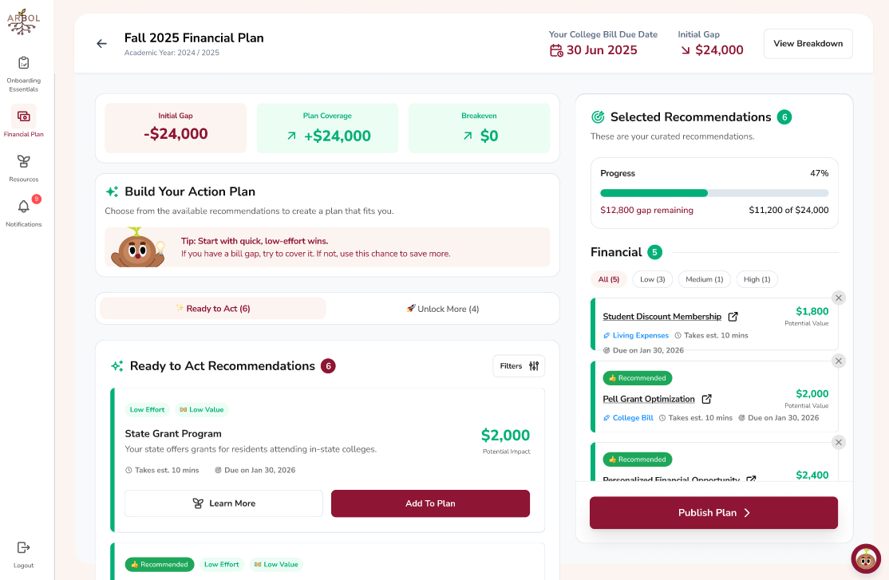
Task: Remove Pell Grant Optimization recommendation
Action: click(x=839, y=361)
